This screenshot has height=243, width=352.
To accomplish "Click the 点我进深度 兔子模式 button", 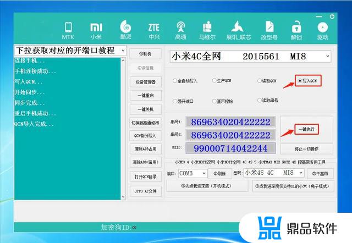I will click(293, 186).
